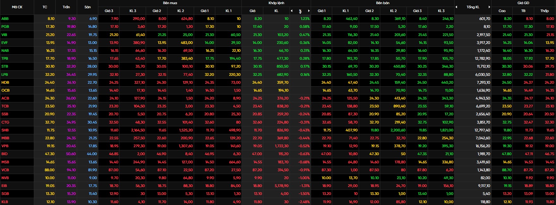Click the Giá GD group header
The width and height of the screenshot is (556, 205).
pyautogui.click(x=523, y=3)
